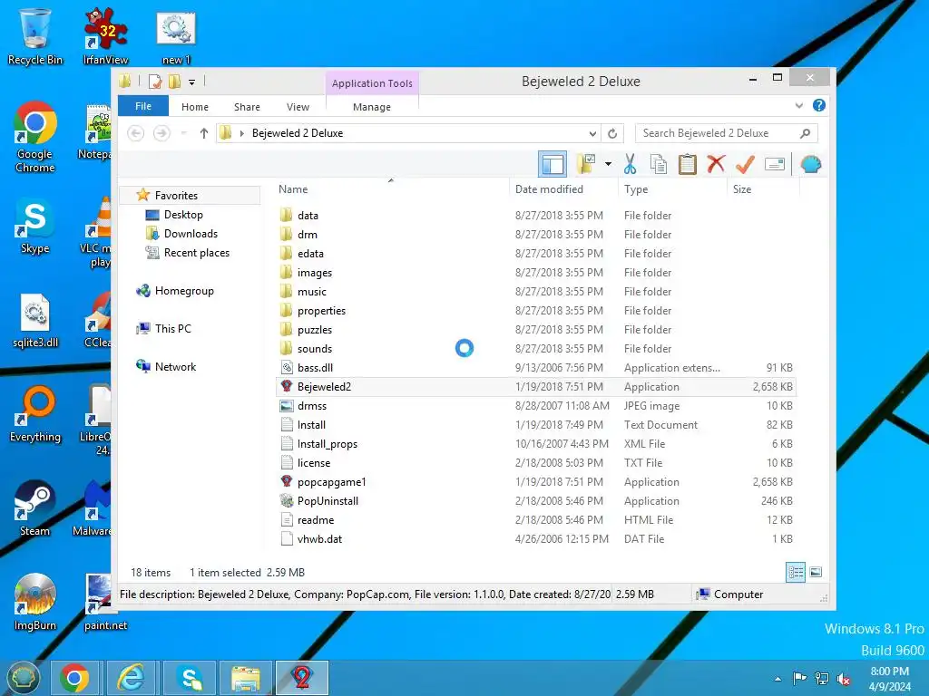Cut selected file with scissors icon

pyautogui.click(x=630, y=164)
